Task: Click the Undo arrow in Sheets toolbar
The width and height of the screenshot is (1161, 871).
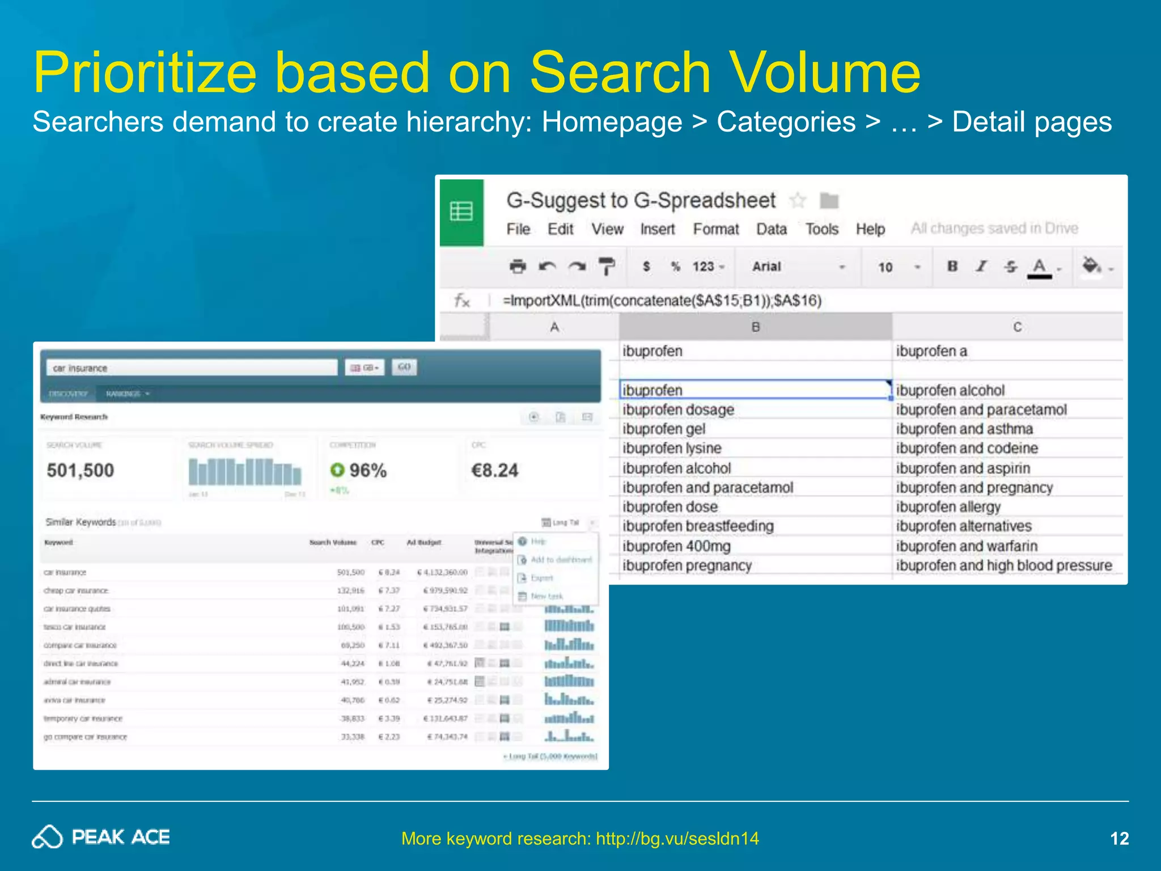Action: click(547, 266)
